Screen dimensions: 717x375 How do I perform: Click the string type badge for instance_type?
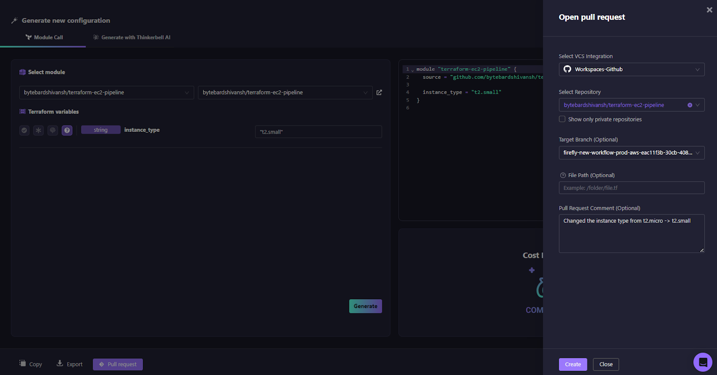click(101, 130)
